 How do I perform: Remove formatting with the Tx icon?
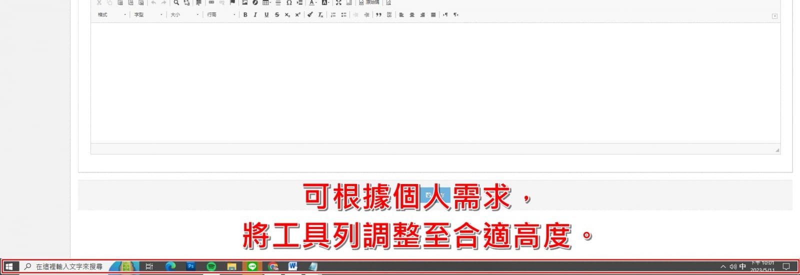tap(320, 15)
